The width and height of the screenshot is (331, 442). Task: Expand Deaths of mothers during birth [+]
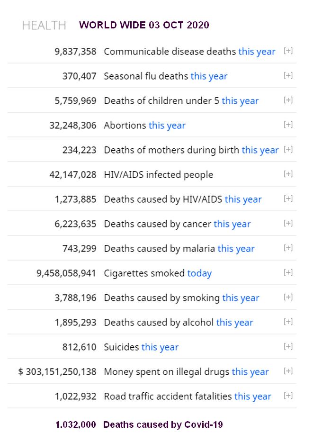pos(288,150)
